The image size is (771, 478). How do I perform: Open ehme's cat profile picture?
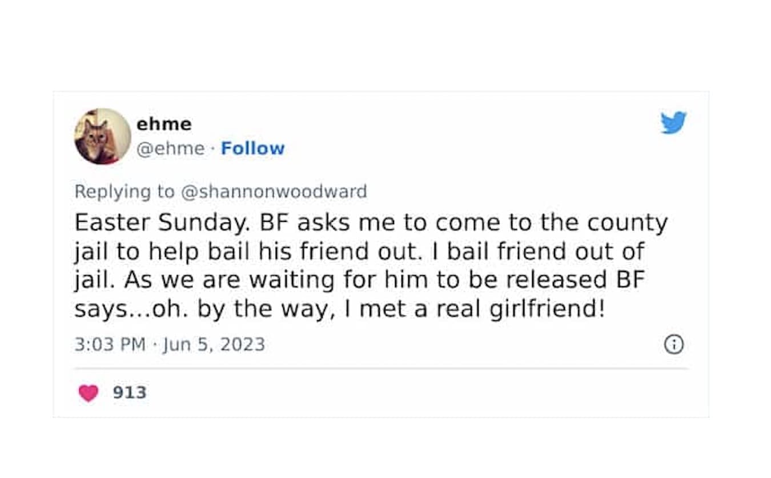coord(102,136)
